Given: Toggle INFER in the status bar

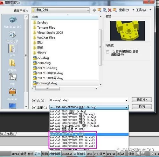Looking at the screenshot, I should pyautogui.click(x=15, y=154).
